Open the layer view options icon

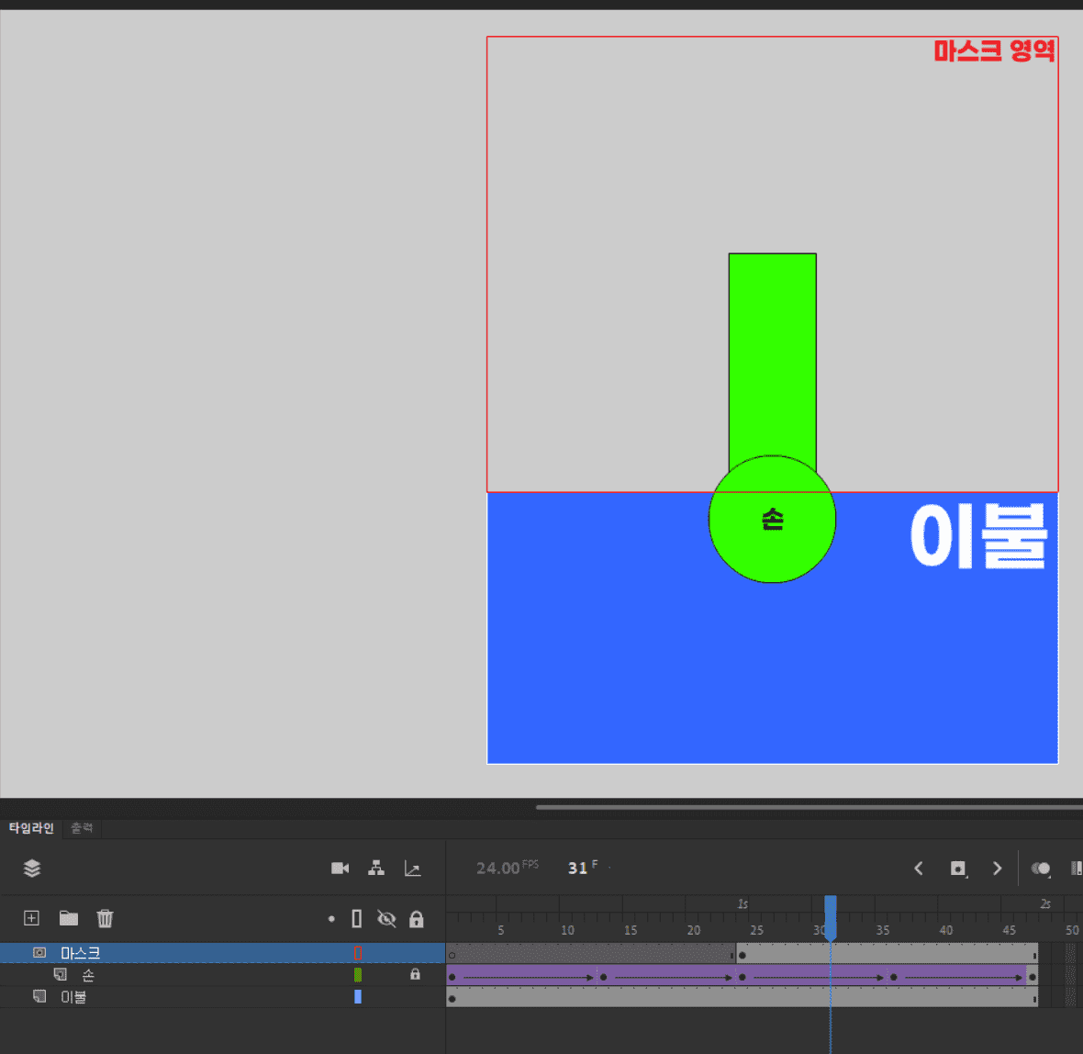tap(32, 869)
